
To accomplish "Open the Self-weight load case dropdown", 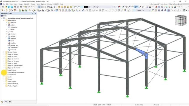I will pyautogui.click(x=112, y=7).
